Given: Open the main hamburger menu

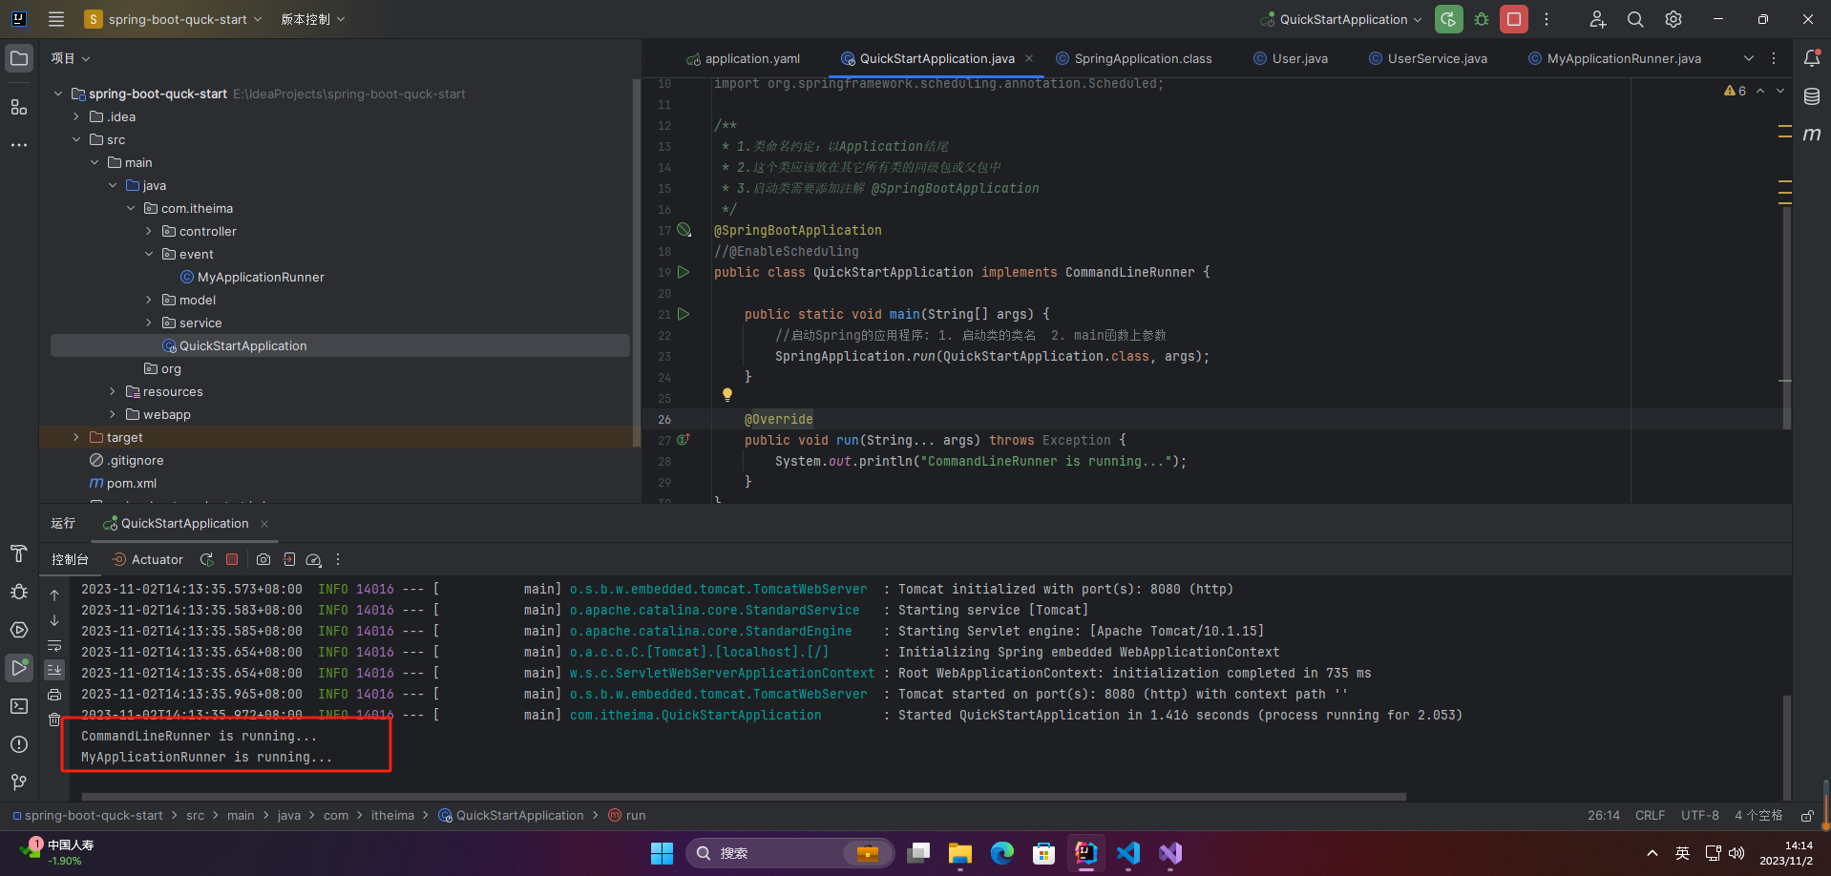Looking at the screenshot, I should tap(56, 19).
